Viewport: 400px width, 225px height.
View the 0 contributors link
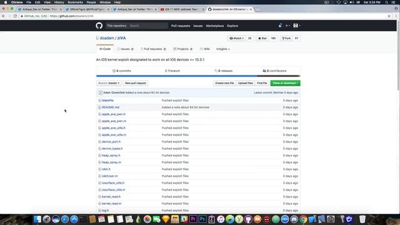(x=274, y=71)
